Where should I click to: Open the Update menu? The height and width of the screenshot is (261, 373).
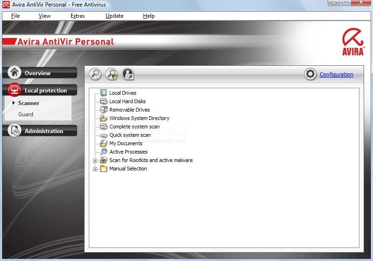coord(115,16)
